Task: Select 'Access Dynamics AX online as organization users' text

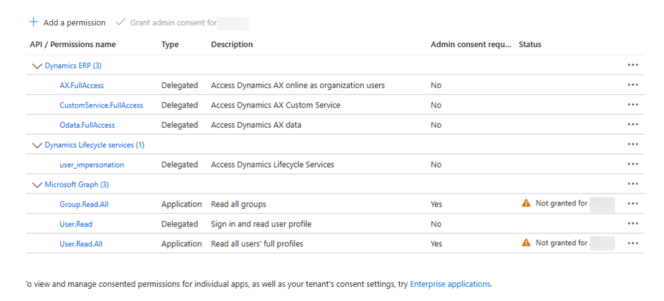Action: [x=298, y=86]
